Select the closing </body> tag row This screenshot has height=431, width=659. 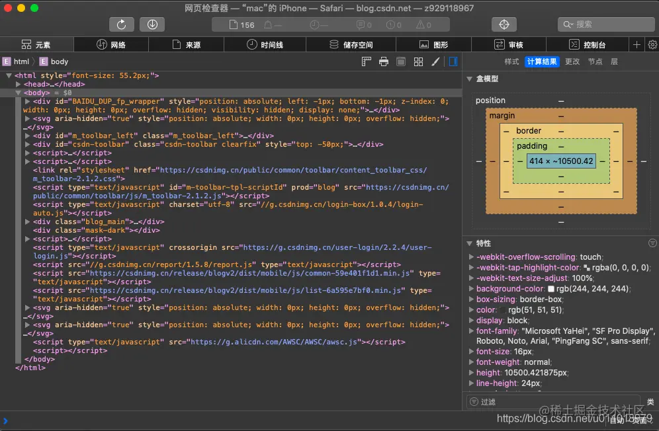click(40, 359)
